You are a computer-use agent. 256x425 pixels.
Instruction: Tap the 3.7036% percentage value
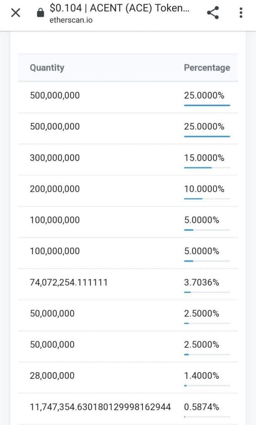[x=202, y=282]
